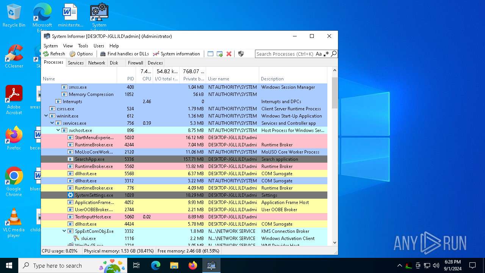Open the Google Chrome desktop icon
The width and height of the screenshot is (485, 273).
coord(14,182)
